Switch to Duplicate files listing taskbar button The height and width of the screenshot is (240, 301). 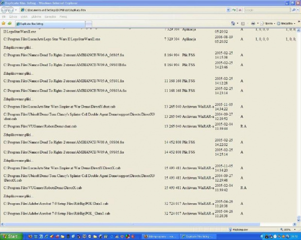199,237
